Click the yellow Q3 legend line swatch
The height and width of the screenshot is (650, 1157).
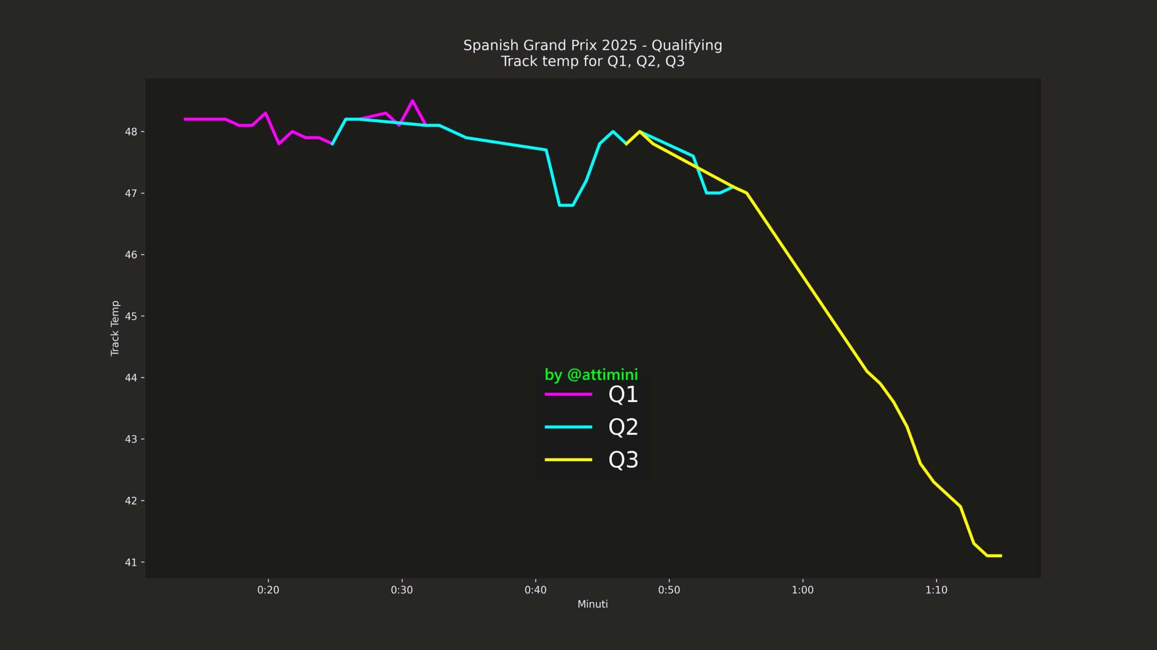point(568,460)
